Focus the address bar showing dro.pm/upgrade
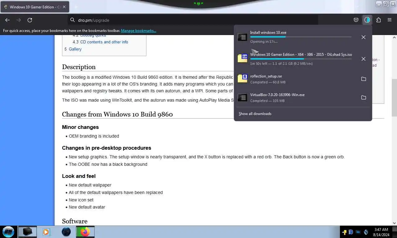 [193, 20]
